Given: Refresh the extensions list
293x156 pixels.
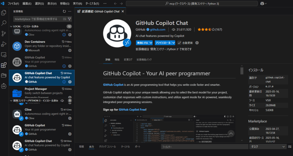Looking at the screenshot, I should coord(64,11).
